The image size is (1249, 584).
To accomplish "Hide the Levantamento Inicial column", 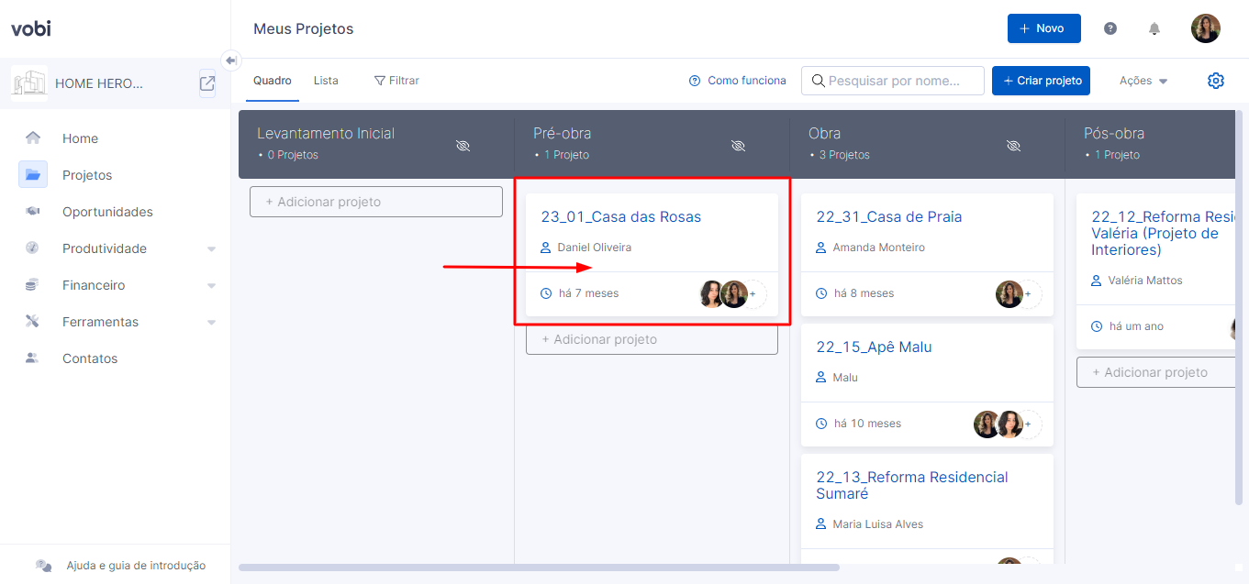I will (x=463, y=146).
